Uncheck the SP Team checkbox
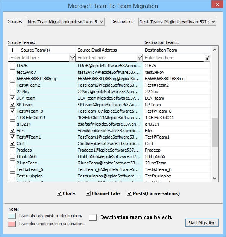Viewport: 226px width, 237px height. [12, 105]
